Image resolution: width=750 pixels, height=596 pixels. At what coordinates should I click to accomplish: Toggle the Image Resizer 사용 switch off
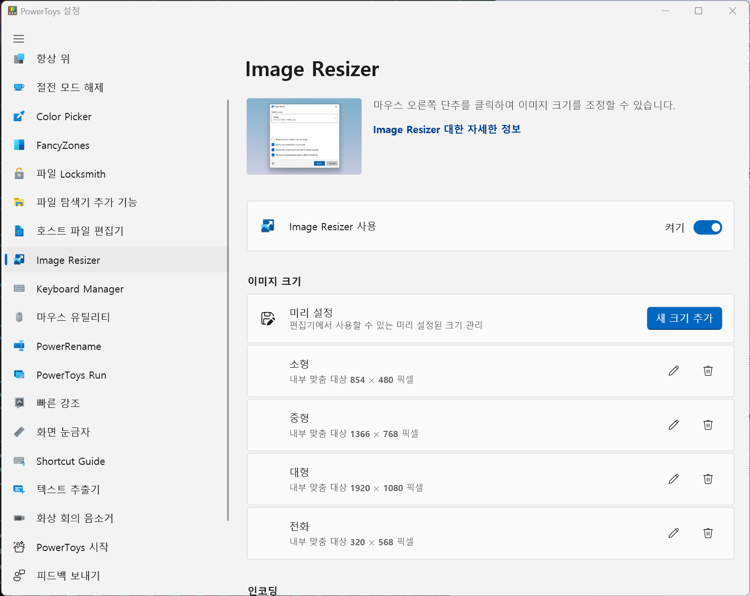coord(707,227)
